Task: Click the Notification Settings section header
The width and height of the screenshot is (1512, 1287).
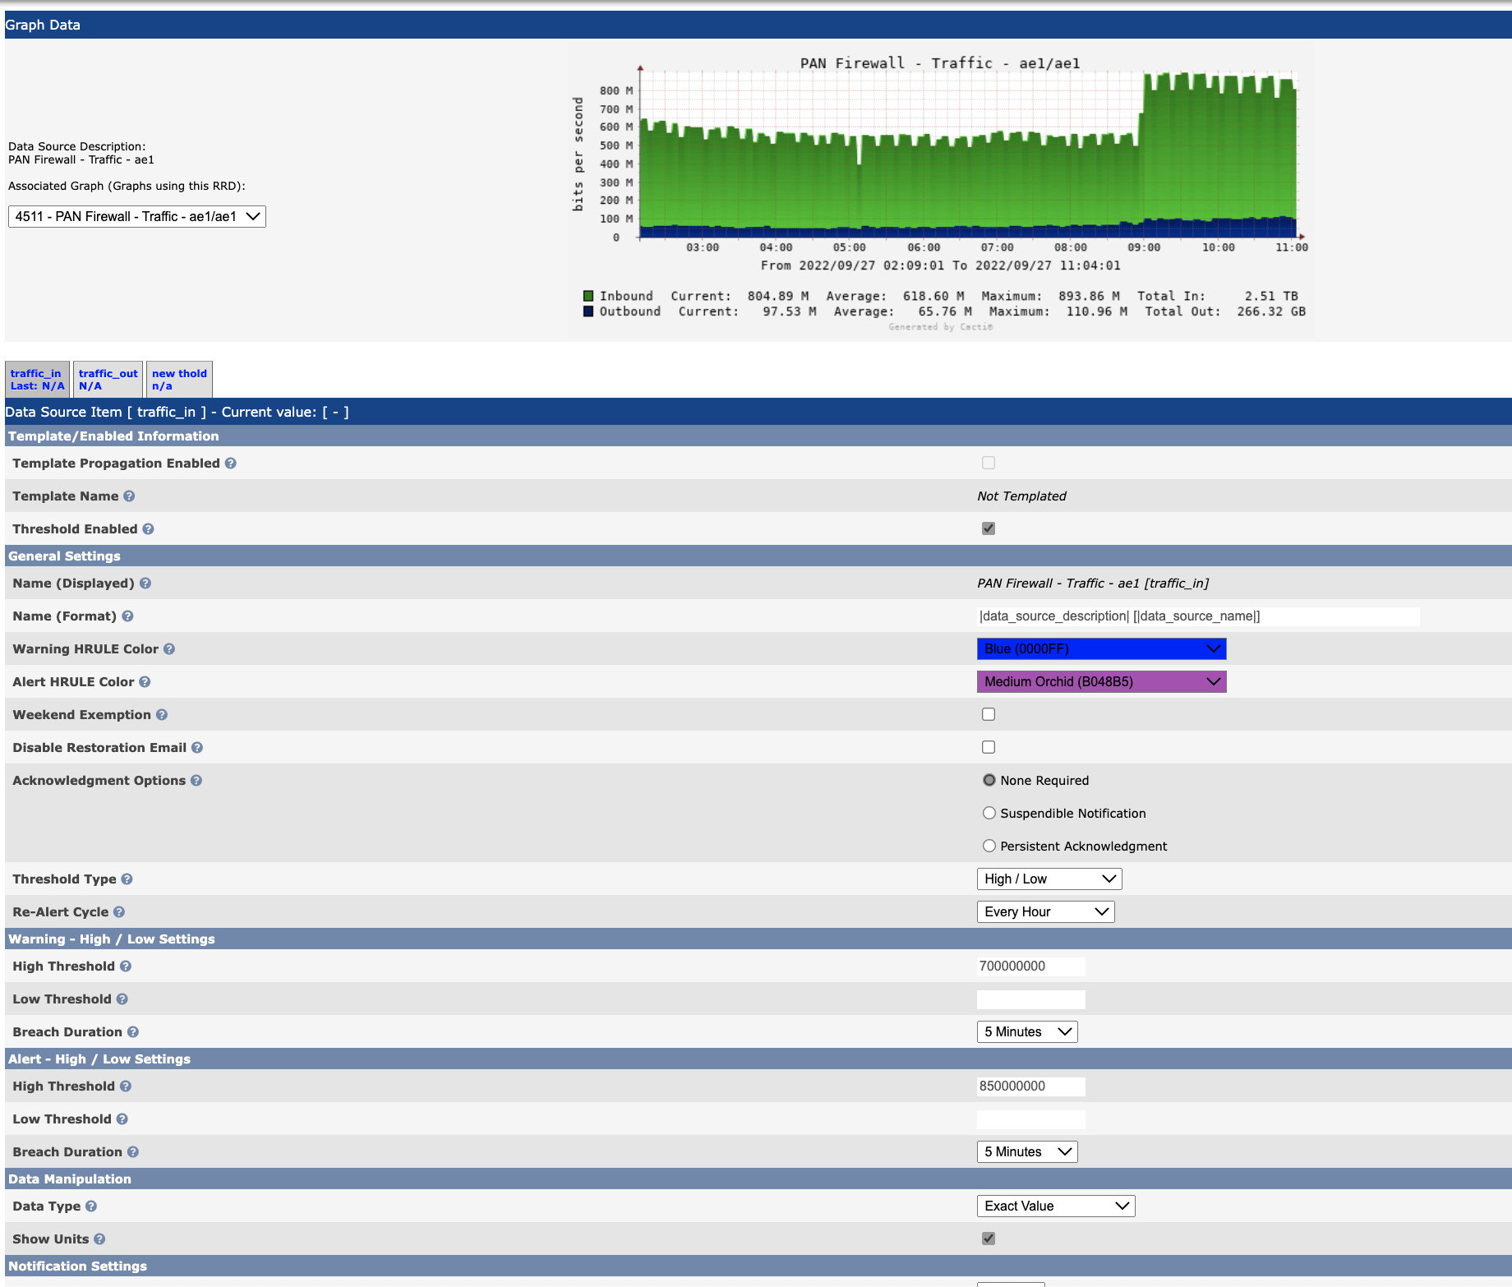Action: tap(758, 1266)
